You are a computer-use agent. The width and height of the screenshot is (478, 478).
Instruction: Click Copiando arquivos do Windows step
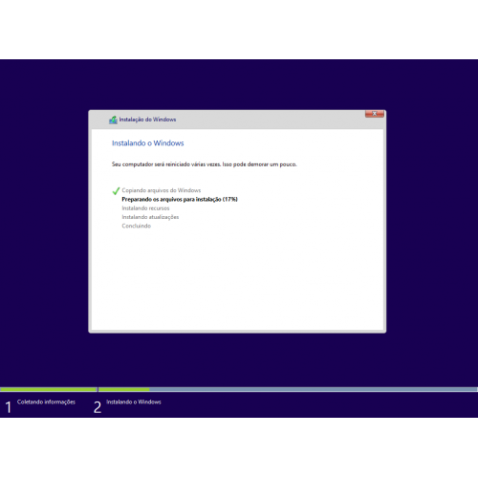pos(162,190)
